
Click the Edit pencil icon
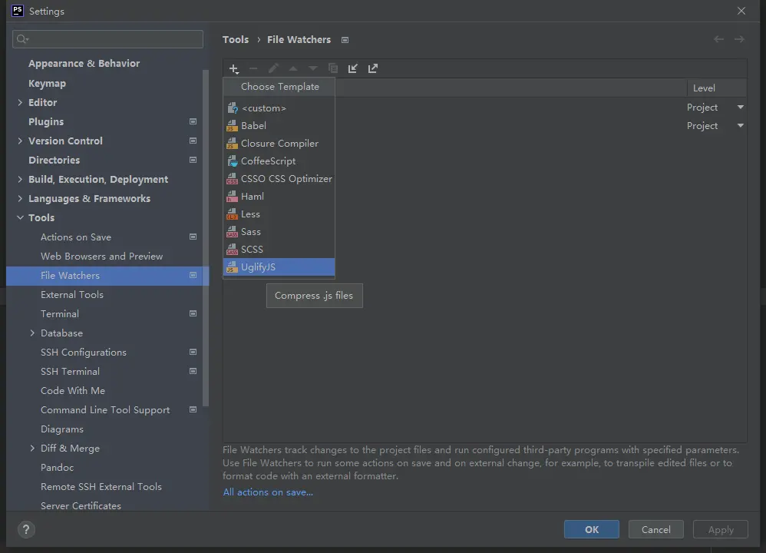(x=273, y=68)
